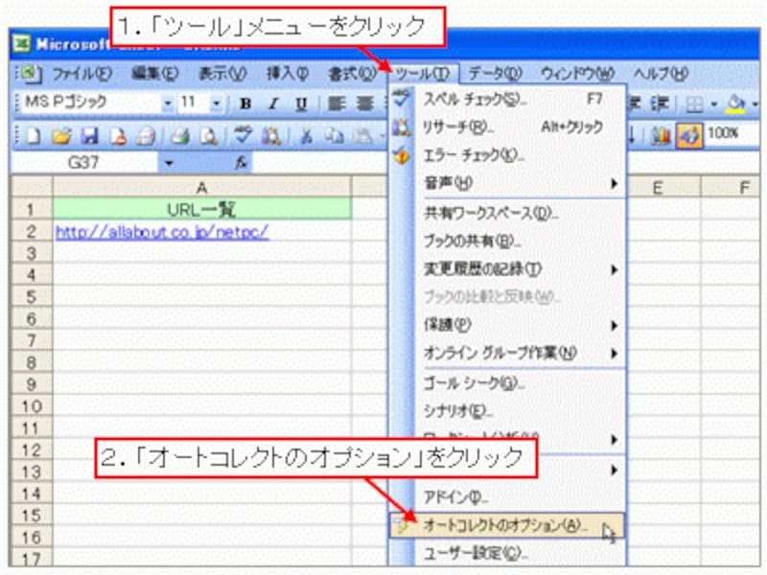Click the Chart Wizard icon
This screenshot has width=767, height=575.
point(661,135)
